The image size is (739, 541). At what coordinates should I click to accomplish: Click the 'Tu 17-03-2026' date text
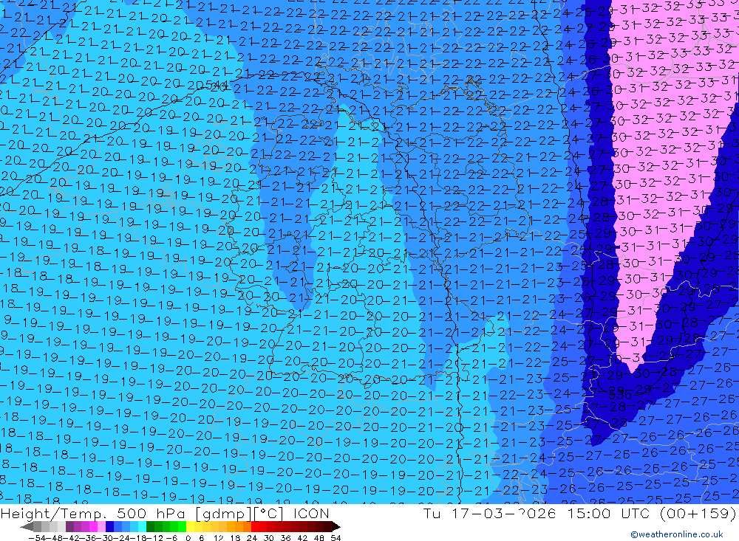click(490, 513)
